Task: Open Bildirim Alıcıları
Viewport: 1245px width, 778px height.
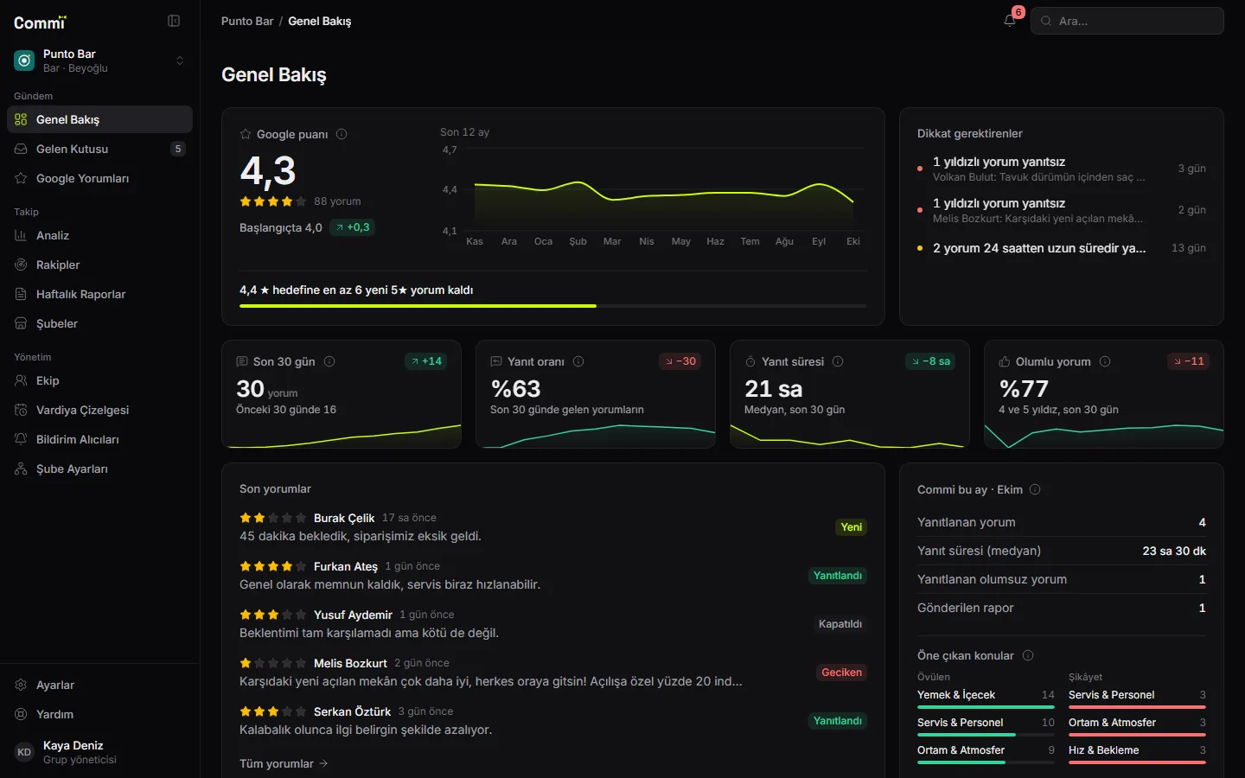Action: (99, 439)
